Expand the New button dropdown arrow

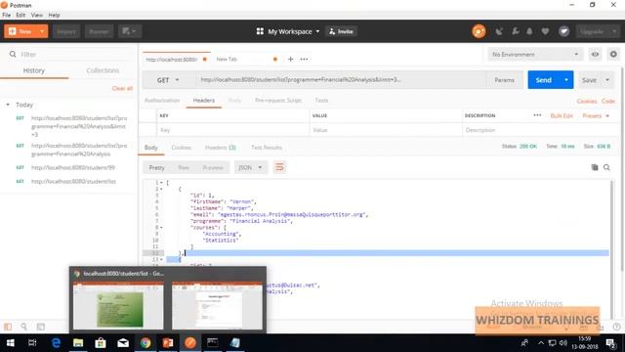pyautogui.click(x=42, y=31)
